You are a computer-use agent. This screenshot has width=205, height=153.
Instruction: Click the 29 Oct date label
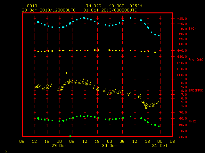(59, 146)
